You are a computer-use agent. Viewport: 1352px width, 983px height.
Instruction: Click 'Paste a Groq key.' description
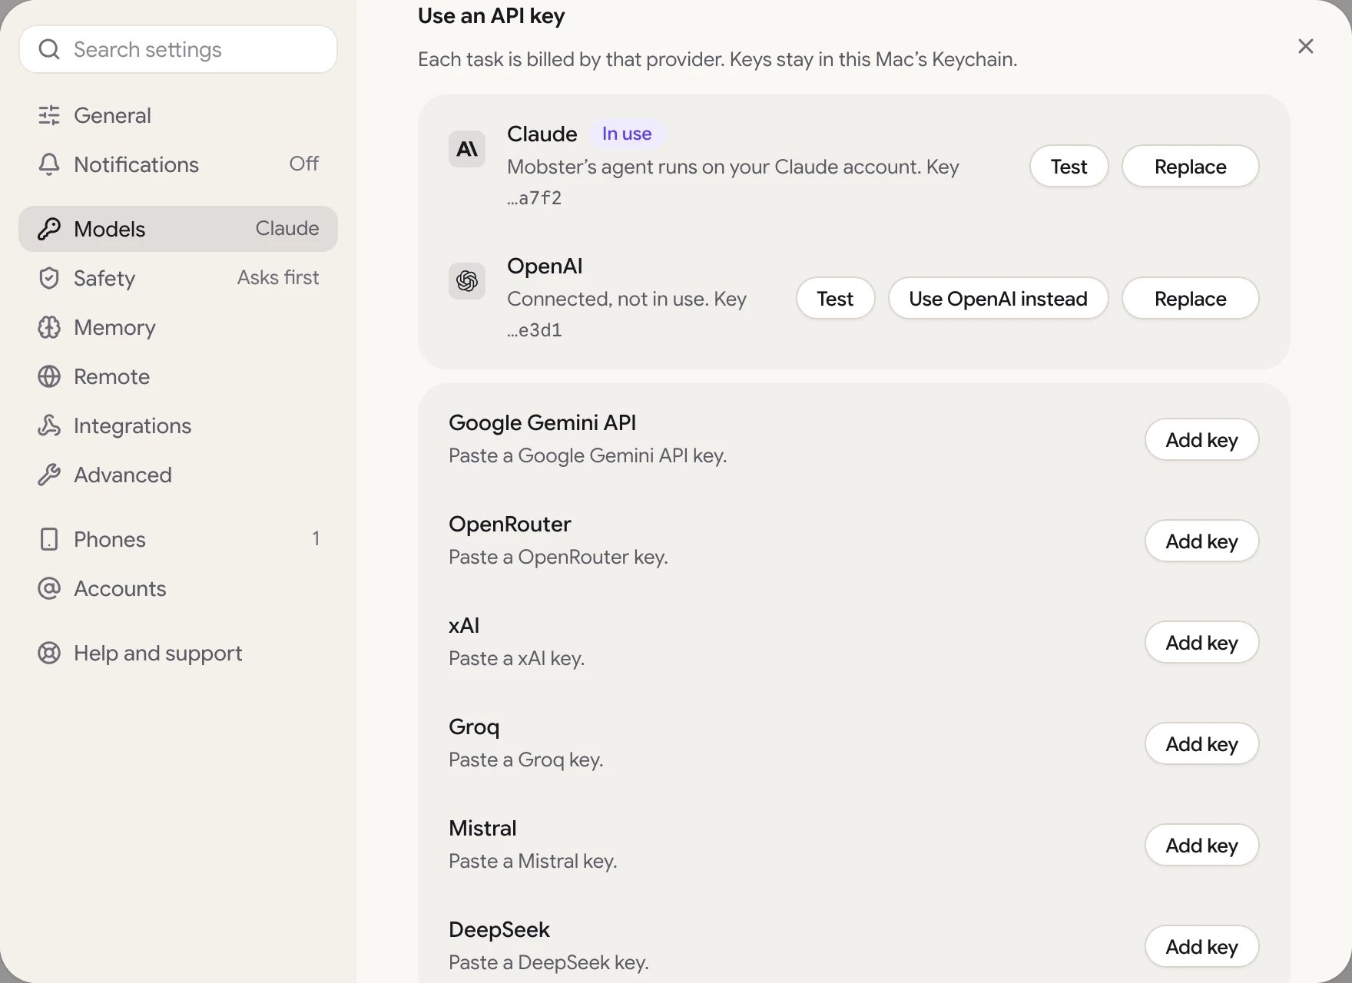click(526, 760)
